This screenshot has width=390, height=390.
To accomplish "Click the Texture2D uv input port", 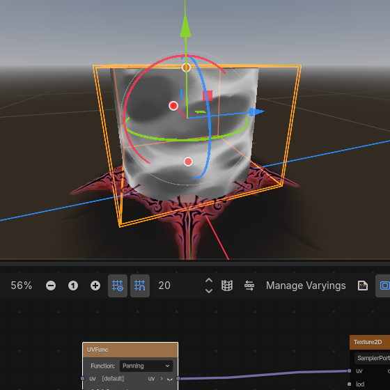I will pyautogui.click(x=349, y=370).
